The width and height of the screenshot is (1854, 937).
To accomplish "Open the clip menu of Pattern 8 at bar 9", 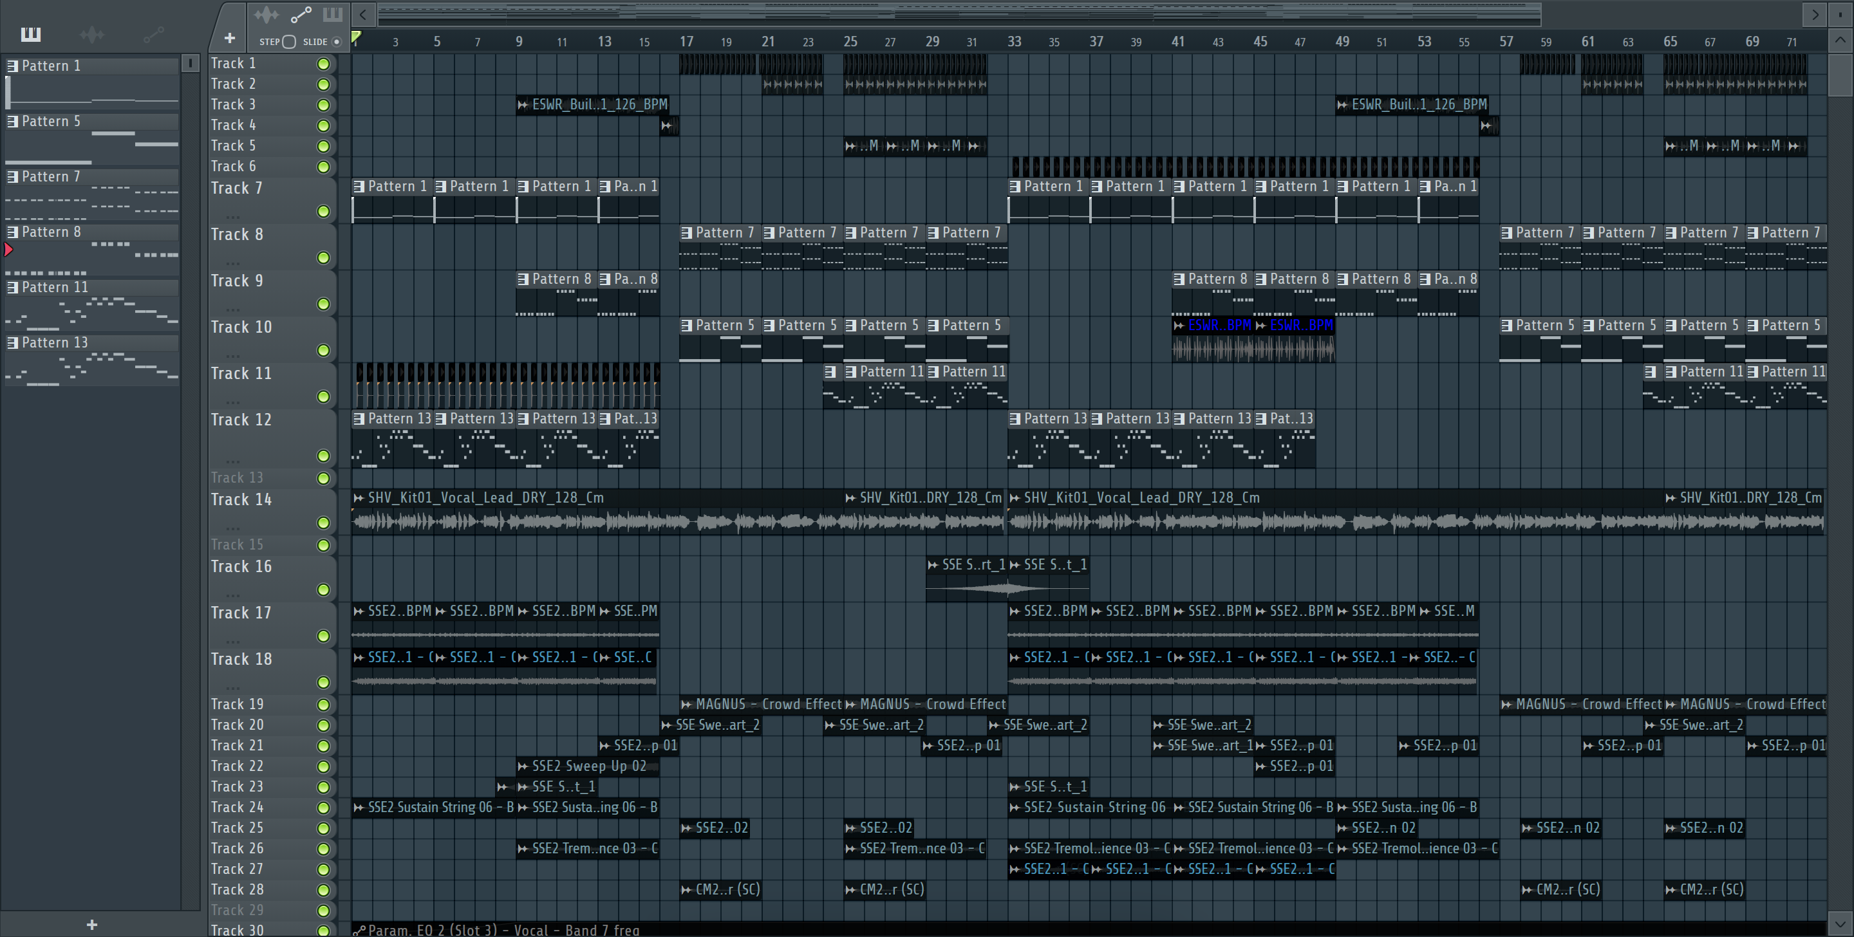I will (x=523, y=279).
